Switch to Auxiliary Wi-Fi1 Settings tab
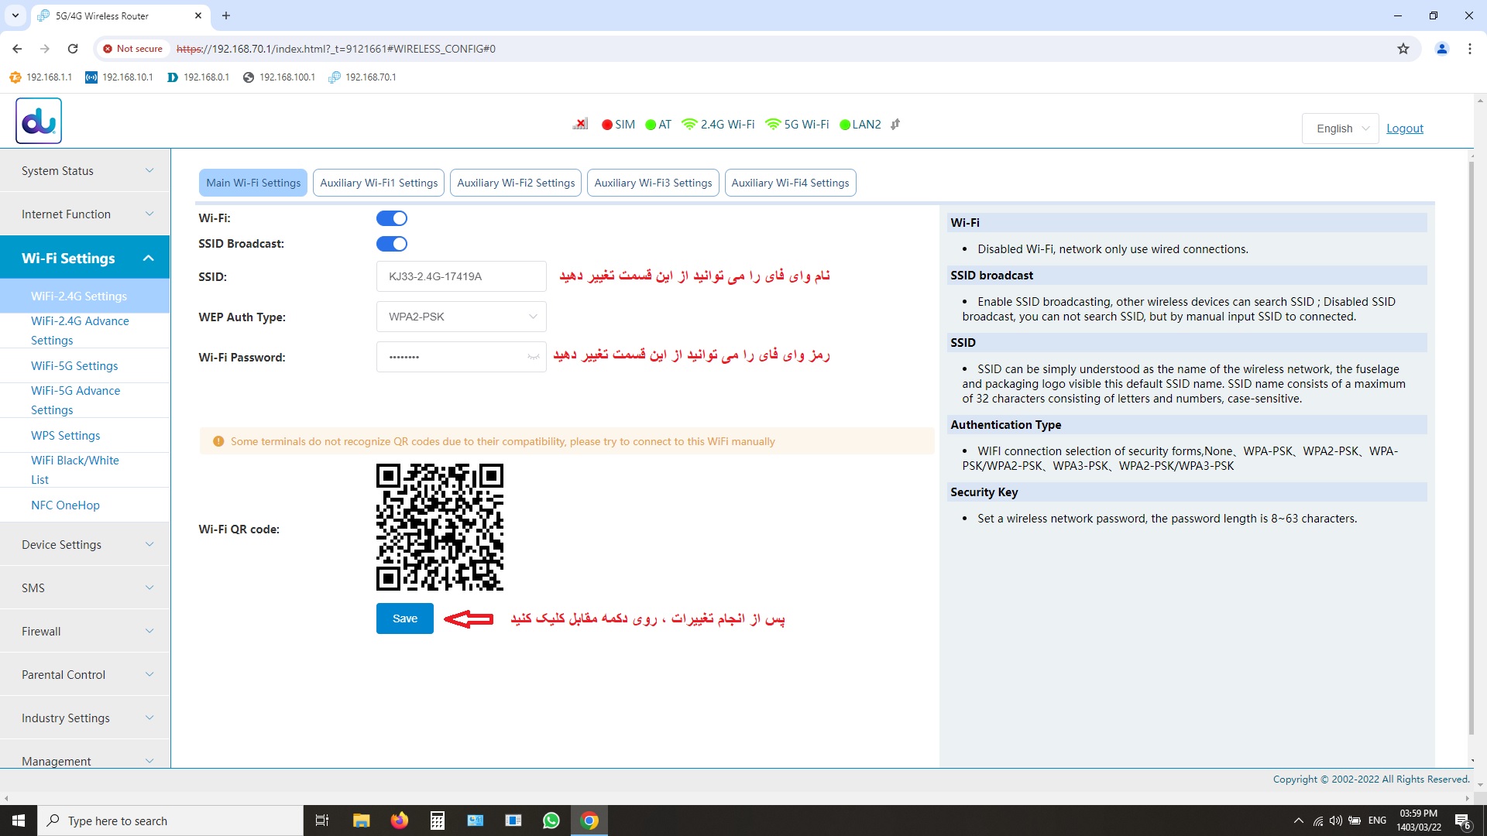The width and height of the screenshot is (1487, 836). (379, 183)
